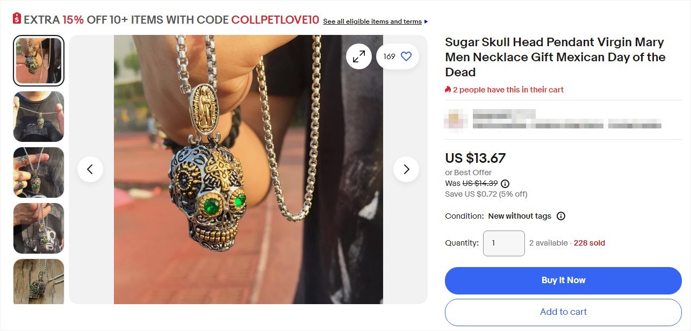Viewport: 691px width, 331px height.
Task: Click inside the Quantity input field
Action: coord(503,243)
